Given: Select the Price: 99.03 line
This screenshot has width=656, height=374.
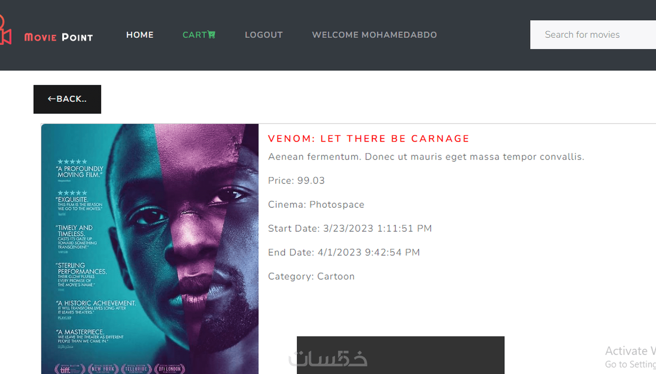Looking at the screenshot, I should coord(296,180).
